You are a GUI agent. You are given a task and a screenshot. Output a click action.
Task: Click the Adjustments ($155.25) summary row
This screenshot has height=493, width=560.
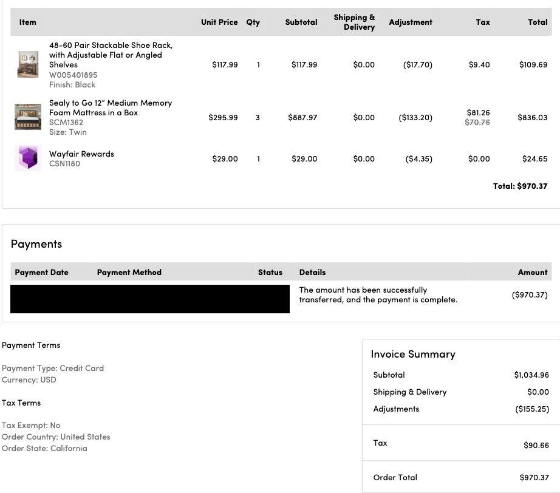461,409
